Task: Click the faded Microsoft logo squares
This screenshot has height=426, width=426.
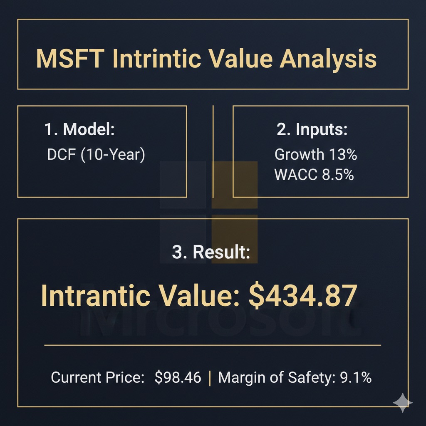Action: click(209, 212)
